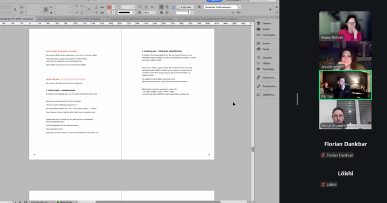This screenshot has width=387, height=203.
Task: Open the stroke weight dropdown
Action: click(x=133, y=7)
